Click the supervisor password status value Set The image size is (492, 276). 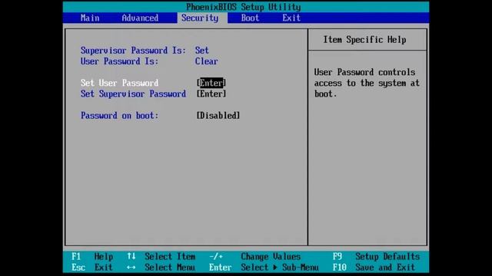click(201, 51)
